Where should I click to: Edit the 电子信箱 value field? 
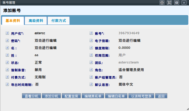tap(129, 40)
